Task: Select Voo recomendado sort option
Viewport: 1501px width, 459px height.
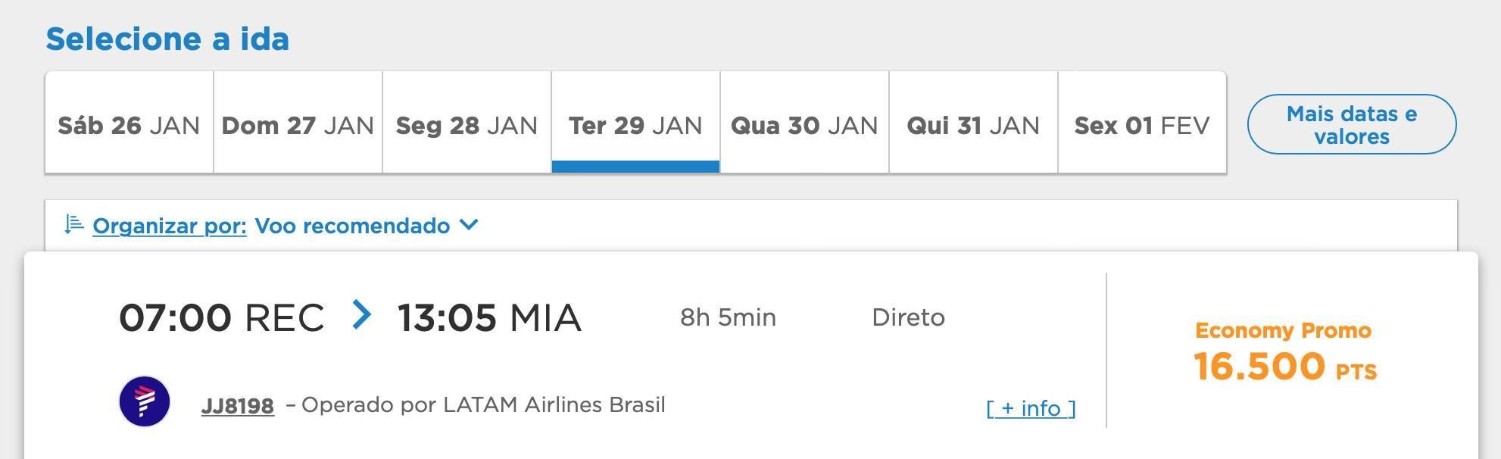Action: point(352,226)
